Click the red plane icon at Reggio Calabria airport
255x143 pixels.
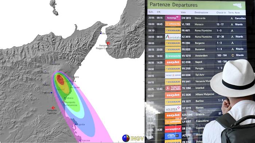[x=108, y=43]
